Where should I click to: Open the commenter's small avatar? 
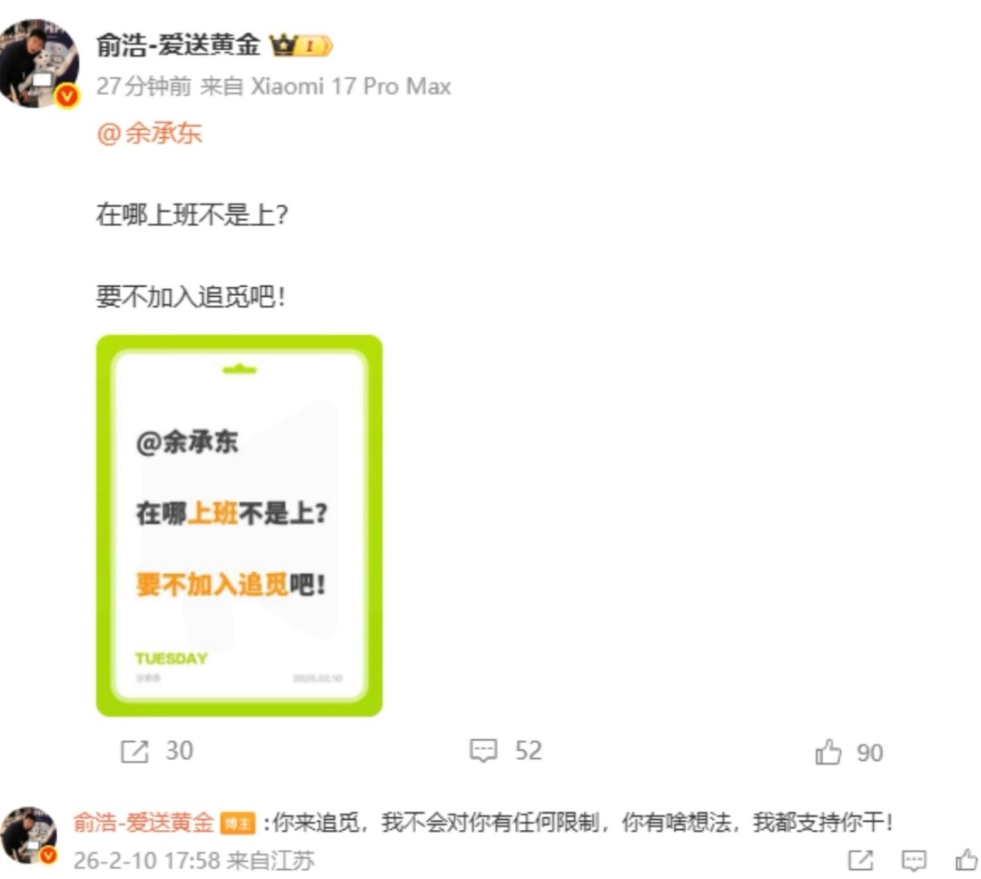[29, 835]
